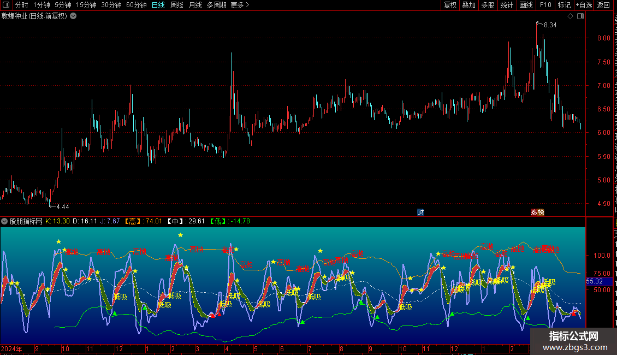The image size is (617, 355).
Task: Open the 画线 drawing tools
Action: [x=526, y=5]
